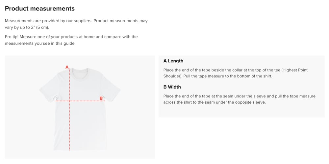Click the red A marker on diagram
The width and height of the screenshot is (329, 164).
tap(67, 67)
